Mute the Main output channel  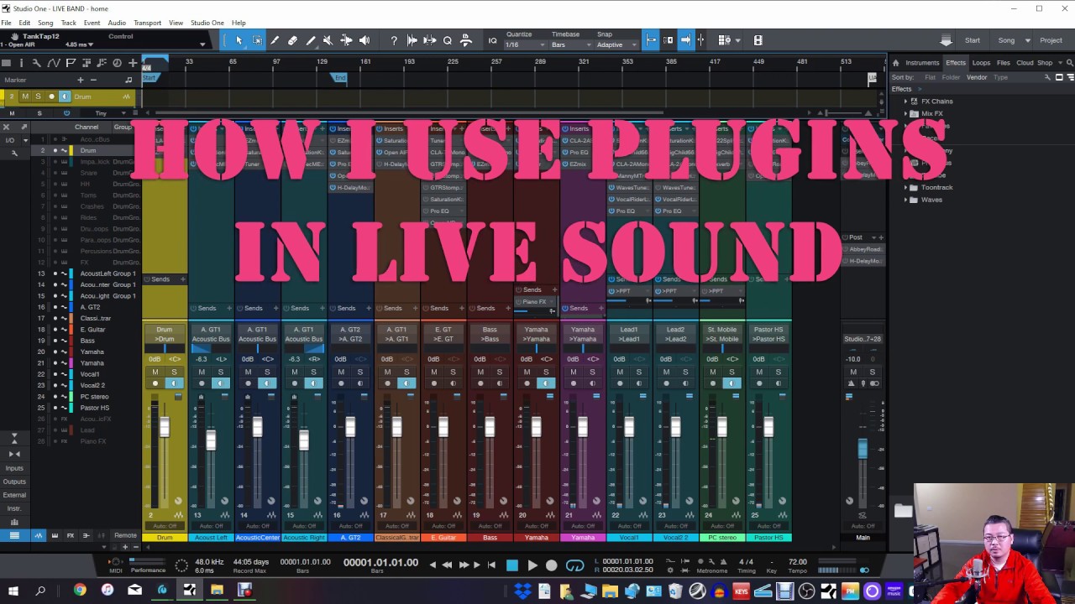[x=853, y=372]
